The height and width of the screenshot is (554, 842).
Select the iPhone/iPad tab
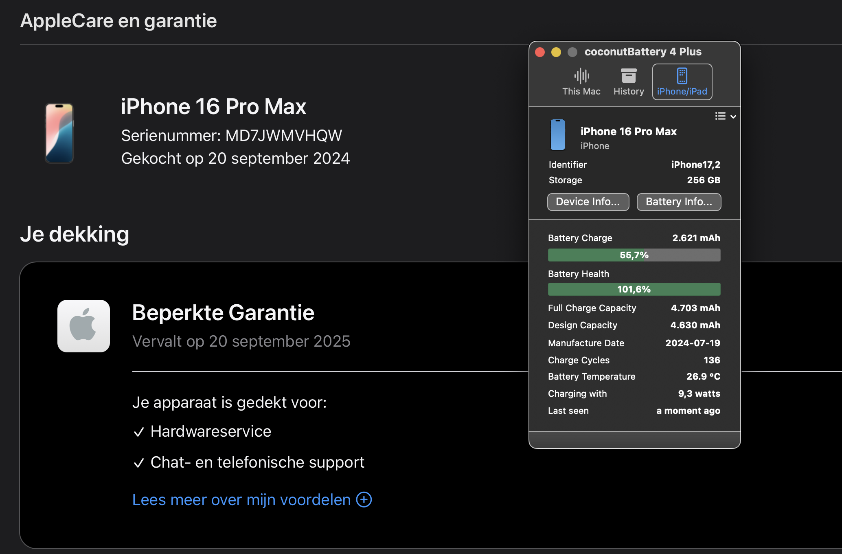click(x=682, y=82)
